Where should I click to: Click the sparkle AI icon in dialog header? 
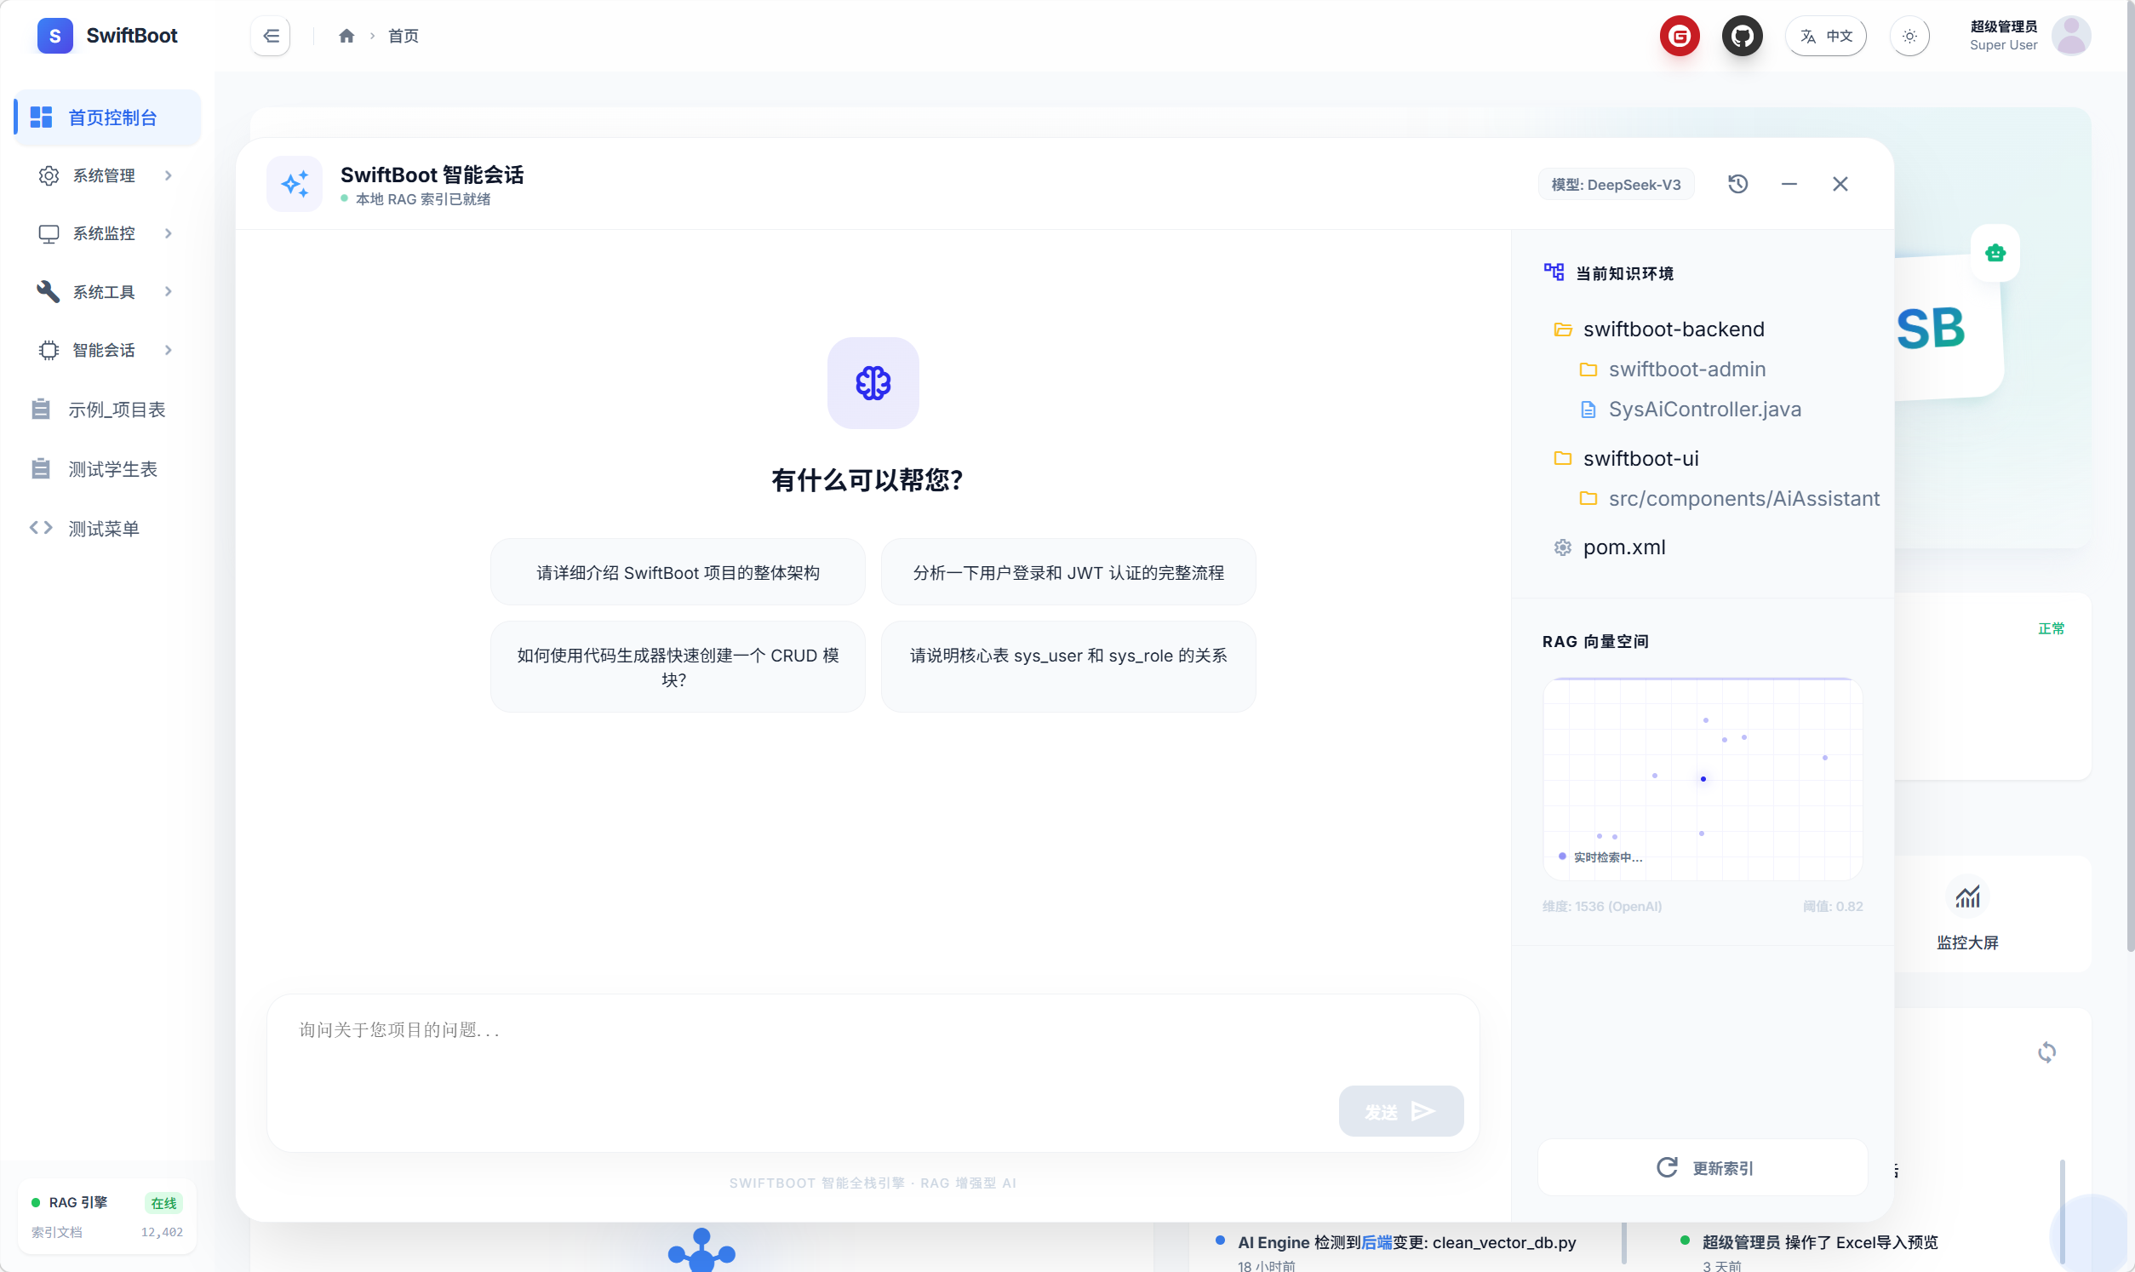tap(294, 183)
